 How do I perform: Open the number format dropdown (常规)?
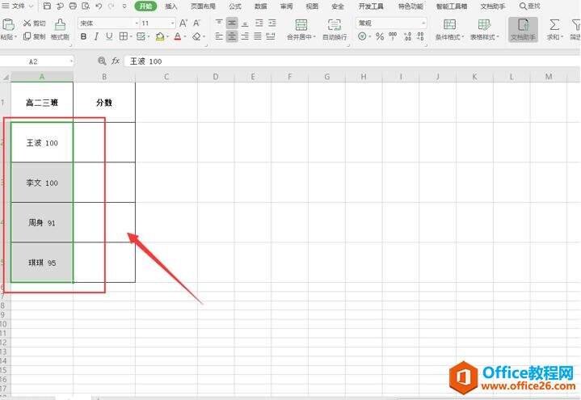tap(423, 23)
